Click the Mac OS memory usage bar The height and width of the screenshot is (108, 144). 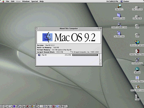click(85, 55)
